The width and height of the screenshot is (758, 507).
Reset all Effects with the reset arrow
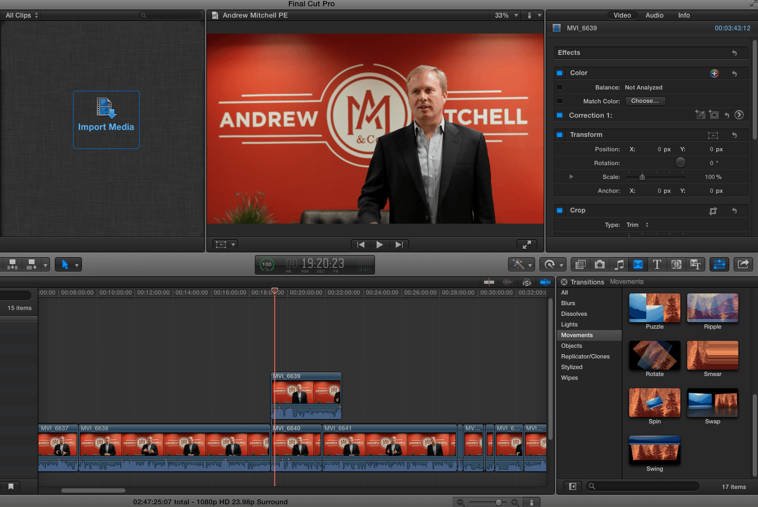pyautogui.click(x=735, y=53)
